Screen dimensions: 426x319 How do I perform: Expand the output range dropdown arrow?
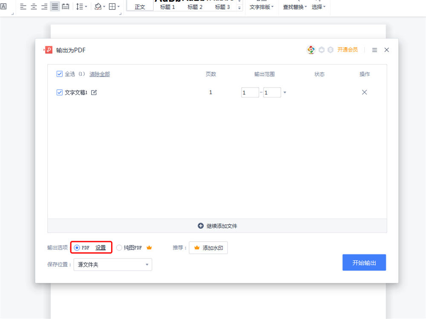(x=285, y=92)
